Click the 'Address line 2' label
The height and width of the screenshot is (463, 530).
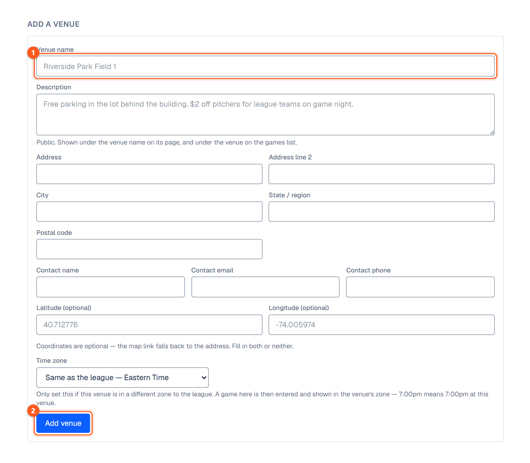click(x=290, y=157)
